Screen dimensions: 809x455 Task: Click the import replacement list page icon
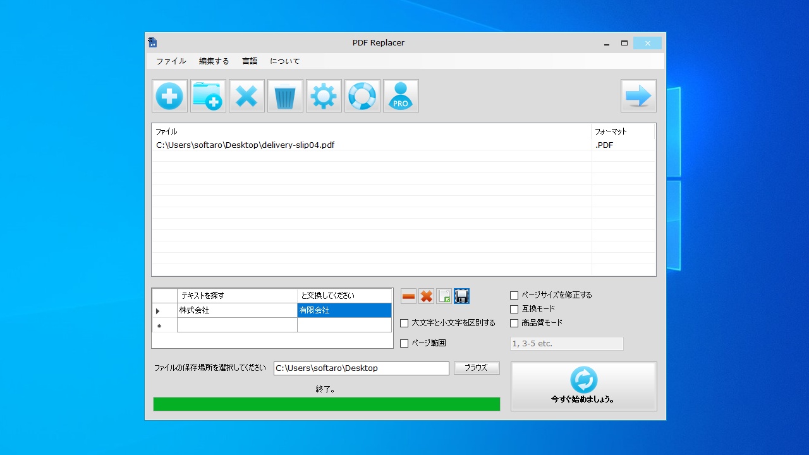point(444,296)
